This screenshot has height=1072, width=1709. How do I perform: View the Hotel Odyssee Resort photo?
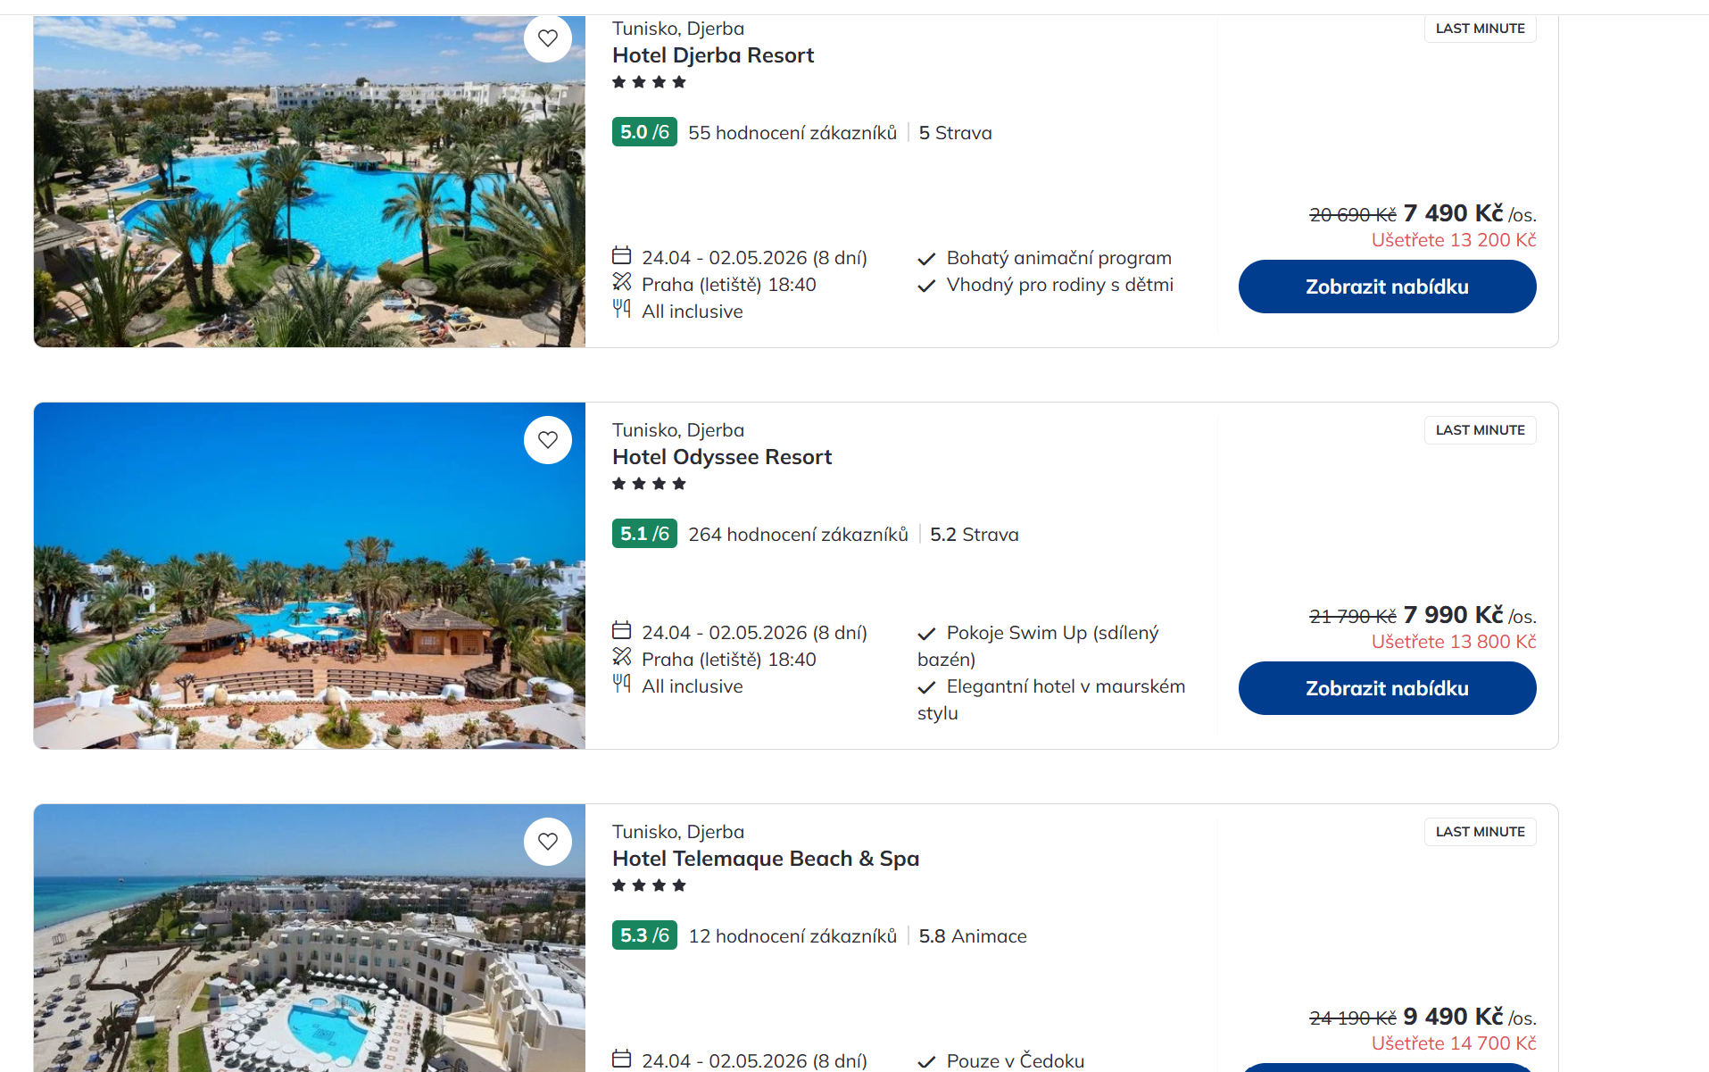[309, 589]
